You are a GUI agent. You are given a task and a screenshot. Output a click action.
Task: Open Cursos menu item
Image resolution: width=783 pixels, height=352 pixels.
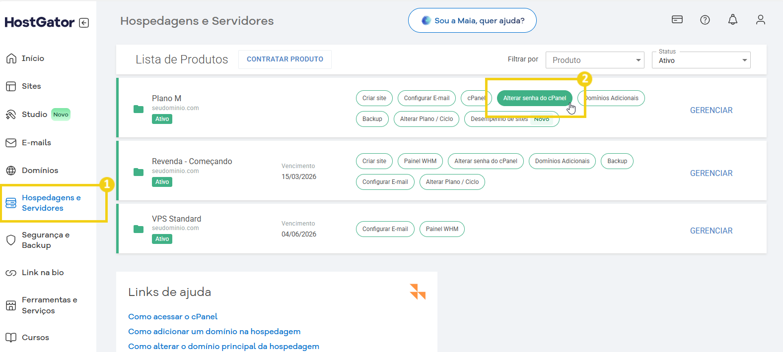tap(35, 338)
